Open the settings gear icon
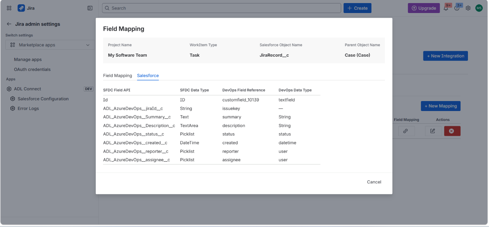489x227 pixels. [468, 8]
